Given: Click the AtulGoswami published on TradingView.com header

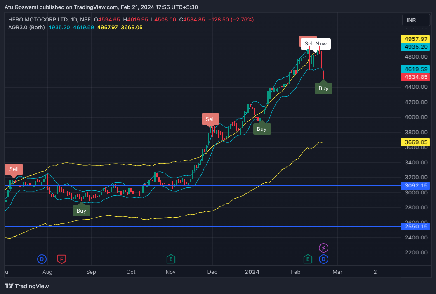Looking at the screenshot, I should pyautogui.click(x=101, y=7).
